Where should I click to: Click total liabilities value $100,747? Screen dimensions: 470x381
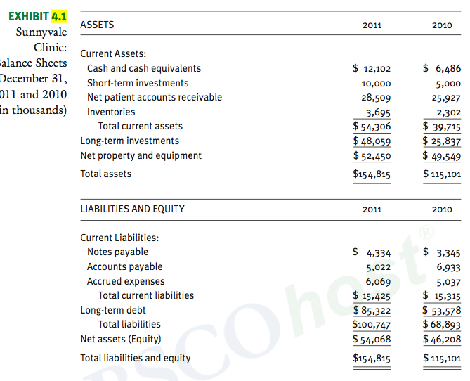tap(372, 325)
